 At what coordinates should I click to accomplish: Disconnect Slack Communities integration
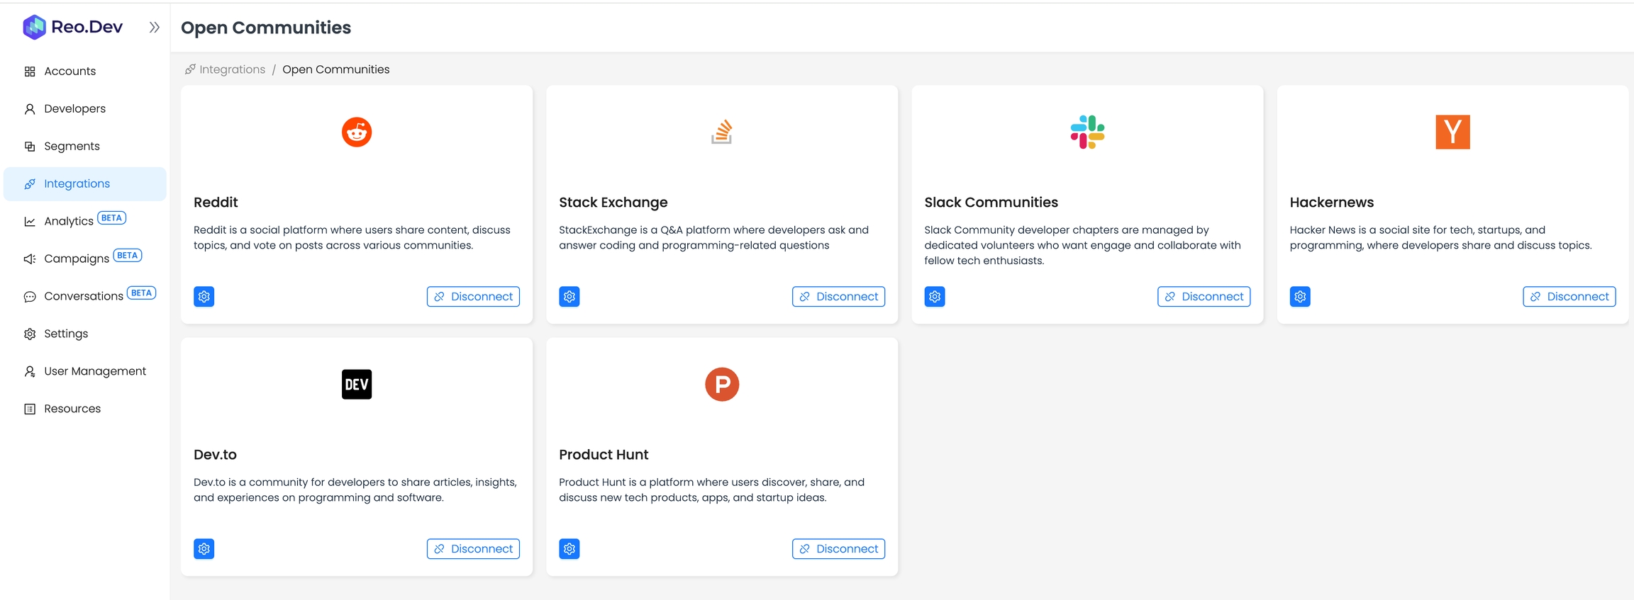1204,297
